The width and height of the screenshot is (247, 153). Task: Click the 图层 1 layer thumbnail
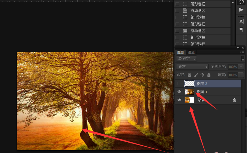(x=190, y=92)
